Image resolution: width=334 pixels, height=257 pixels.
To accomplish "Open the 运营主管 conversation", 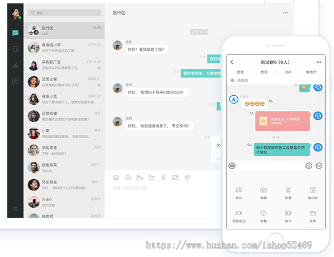I will 64,82.
